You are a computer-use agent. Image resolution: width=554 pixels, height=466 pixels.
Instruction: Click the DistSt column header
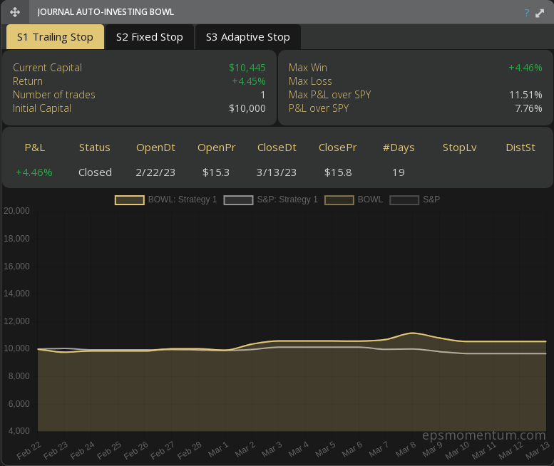coord(520,147)
